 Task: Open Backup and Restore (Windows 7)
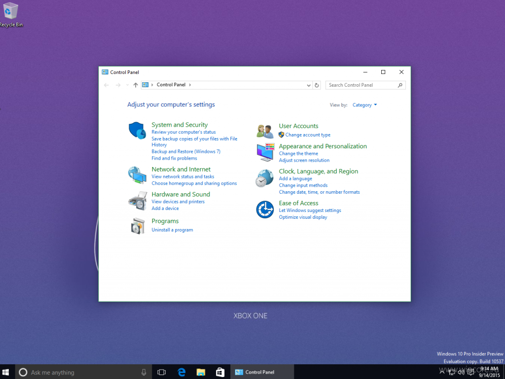[186, 151]
